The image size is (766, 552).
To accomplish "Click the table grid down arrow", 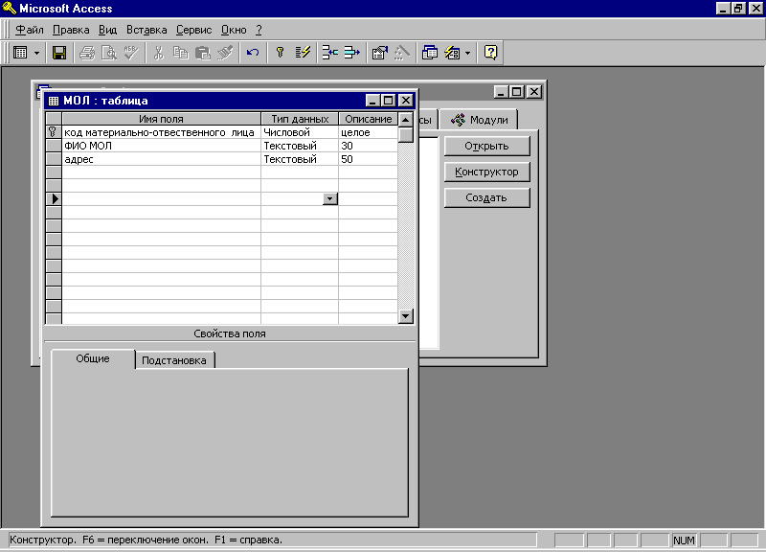I will click(405, 316).
